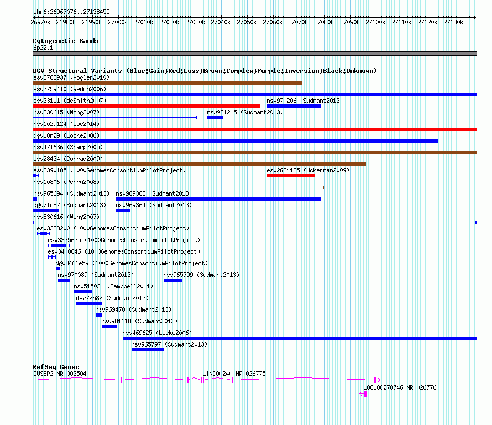
Task: Select the blue esv3335635 variant bar
Action: [59, 245]
